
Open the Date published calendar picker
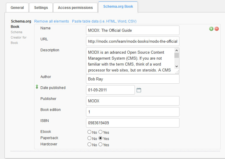139,90
